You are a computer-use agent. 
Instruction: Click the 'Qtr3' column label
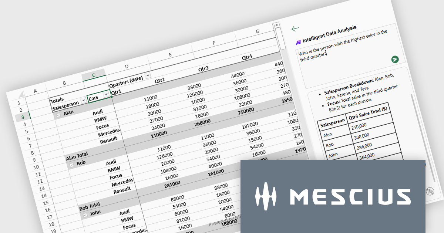point(203,69)
